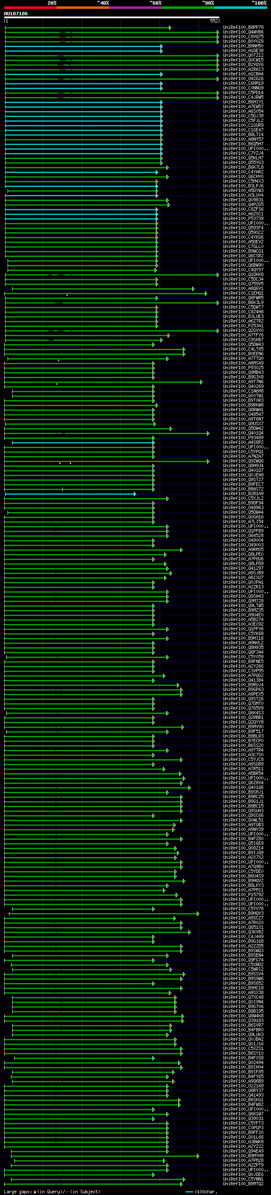Click the UniRef100_B6K3L9 label
Image resolution: width=271 pixels, height=1195 pixels.
[x=243, y=303]
